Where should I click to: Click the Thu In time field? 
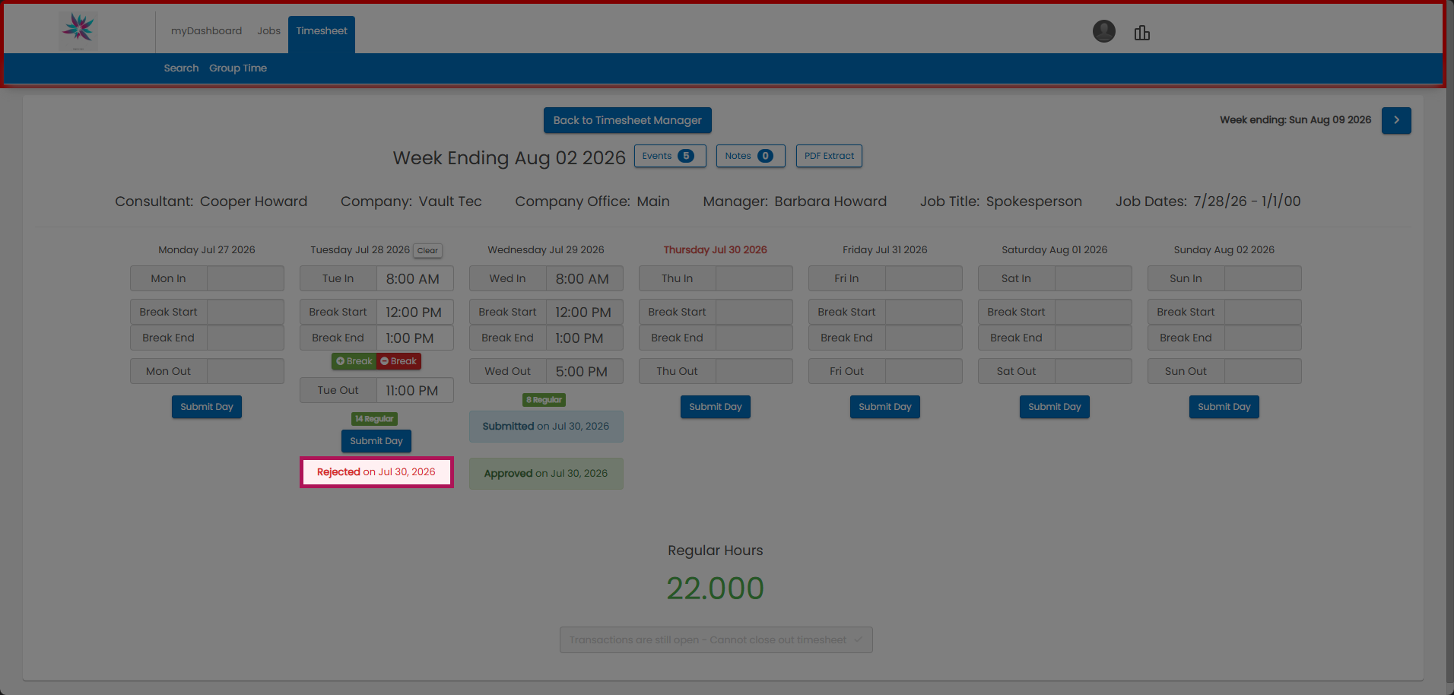pyautogui.click(x=754, y=278)
